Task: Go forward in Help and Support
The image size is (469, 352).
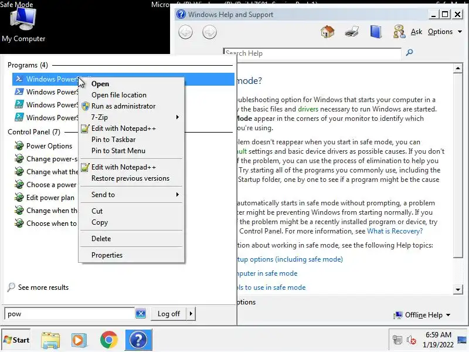Action: (x=209, y=32)
